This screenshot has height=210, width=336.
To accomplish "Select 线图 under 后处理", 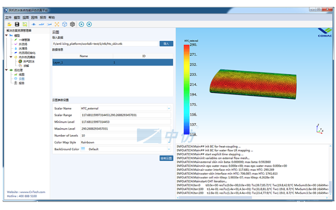I will coord(22,74).
